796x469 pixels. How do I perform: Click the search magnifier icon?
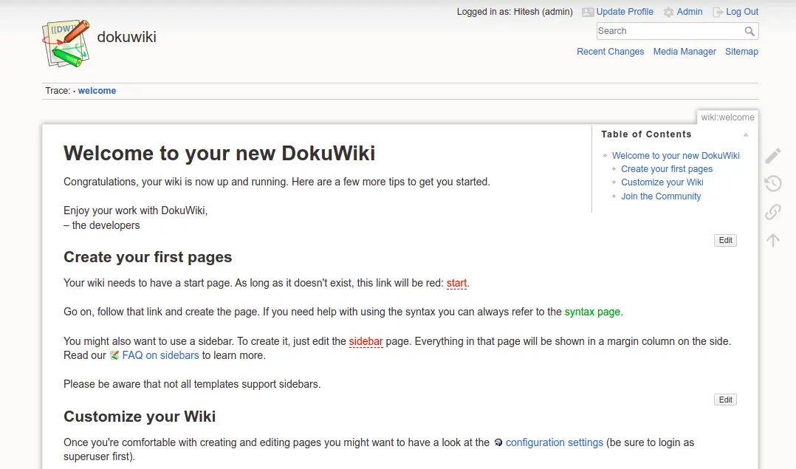tap(749, 31)
